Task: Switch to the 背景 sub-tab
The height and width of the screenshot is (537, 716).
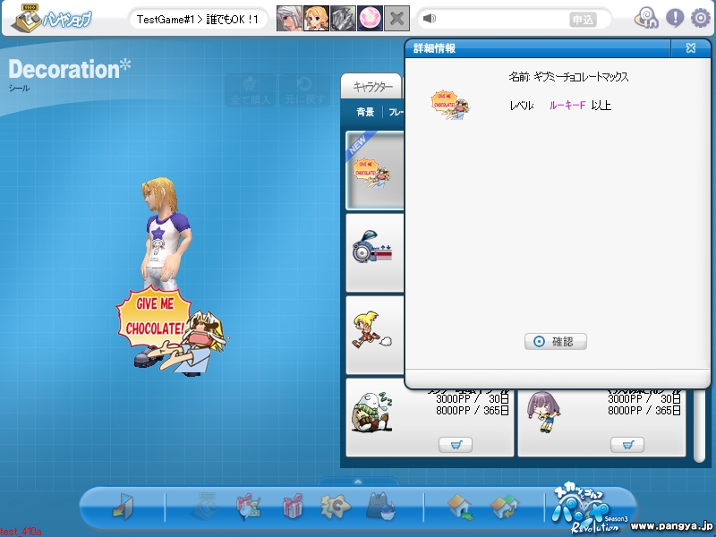Action: tap(365, 112)
